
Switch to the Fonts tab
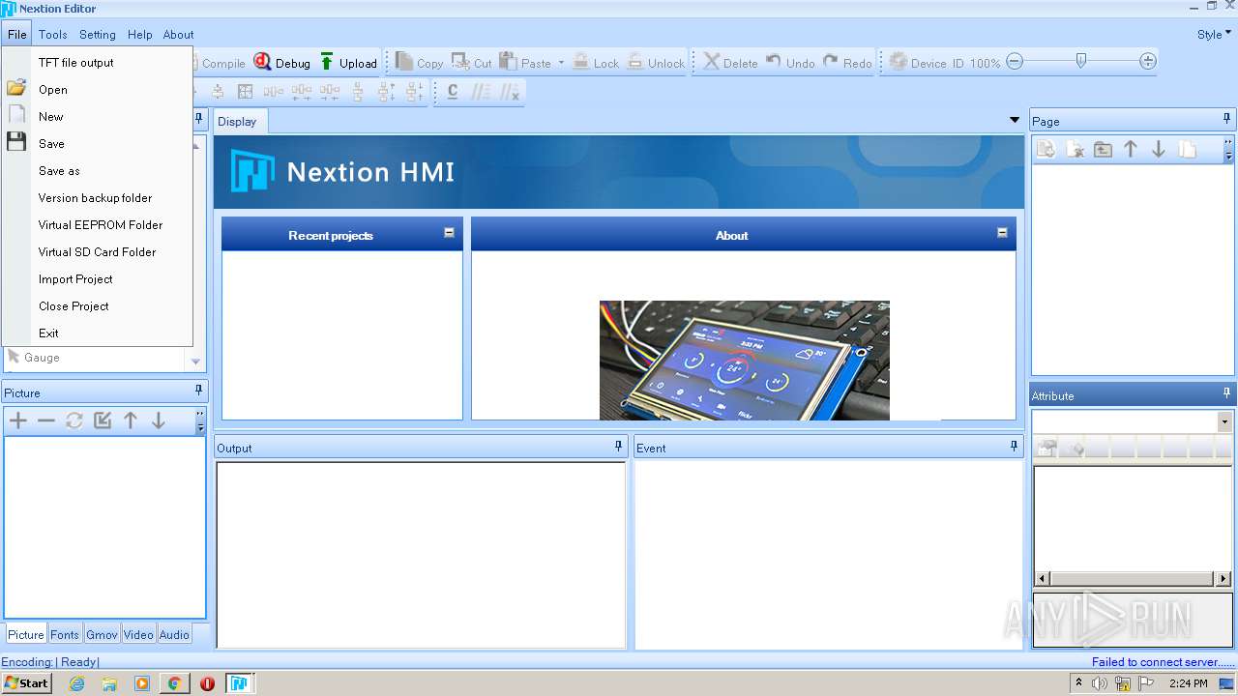coord(65,635)
